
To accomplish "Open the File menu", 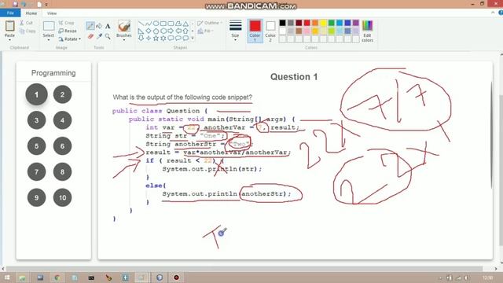I will pyautogui.click(x=10, y=13).
